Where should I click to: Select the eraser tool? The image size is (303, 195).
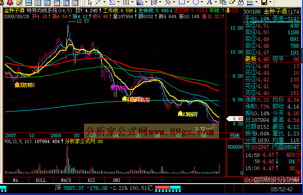pos(232,2)
